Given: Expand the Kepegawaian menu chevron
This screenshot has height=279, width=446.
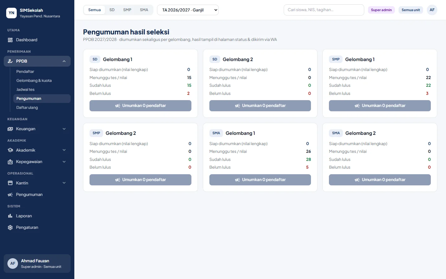Looking at the screenshot, I should tap(64, 162).
